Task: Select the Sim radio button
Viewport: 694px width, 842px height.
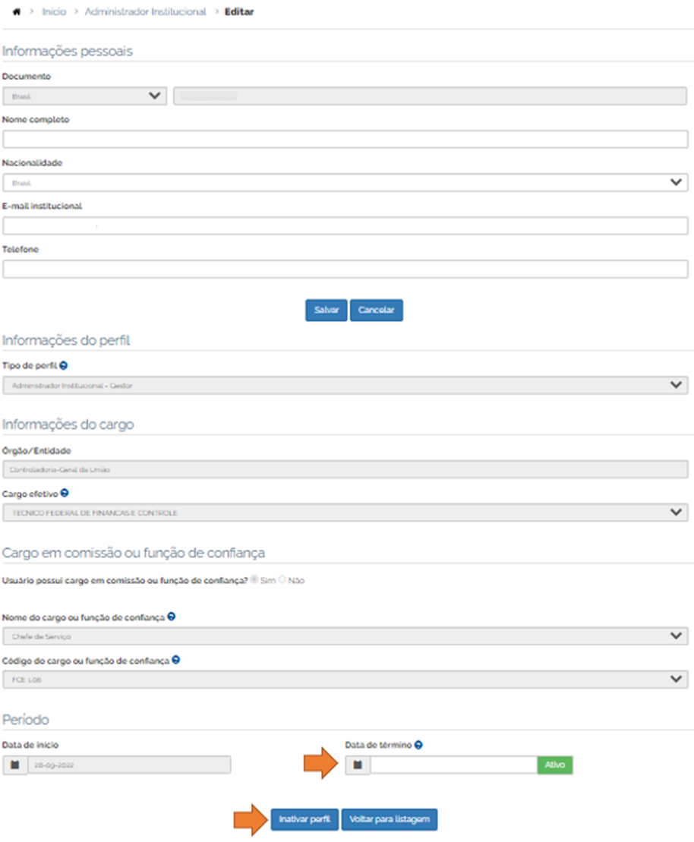Action: coord(254,580)
